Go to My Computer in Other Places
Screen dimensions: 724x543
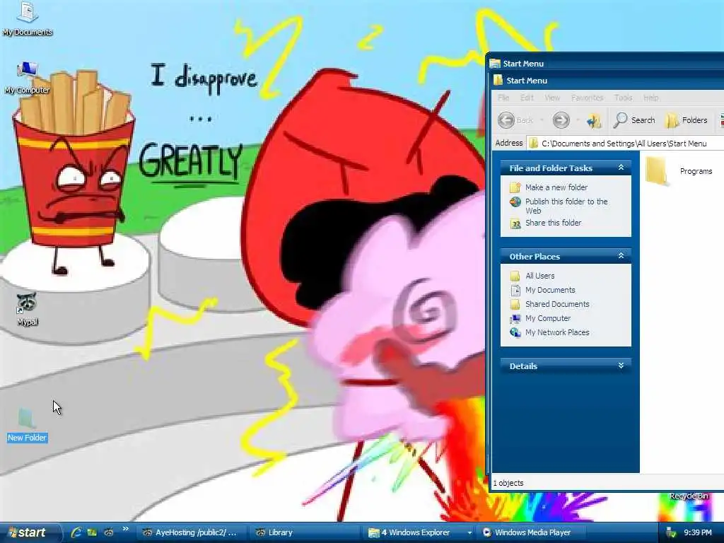tap(548, 318)
